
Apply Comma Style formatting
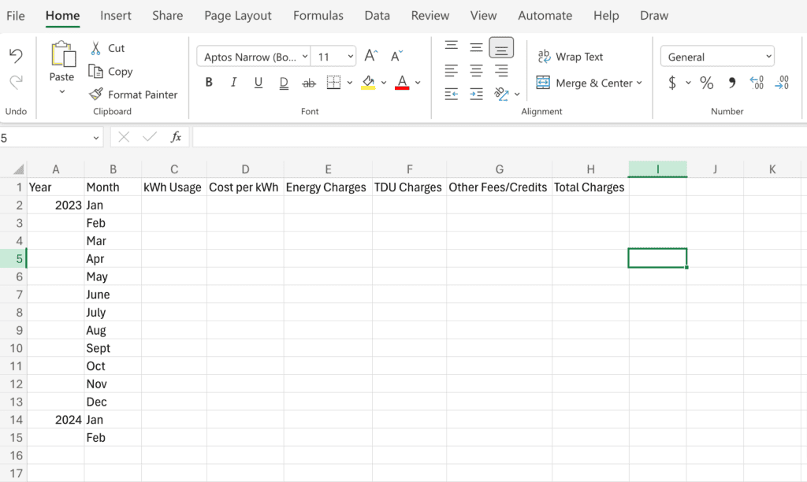coord(730,82)
